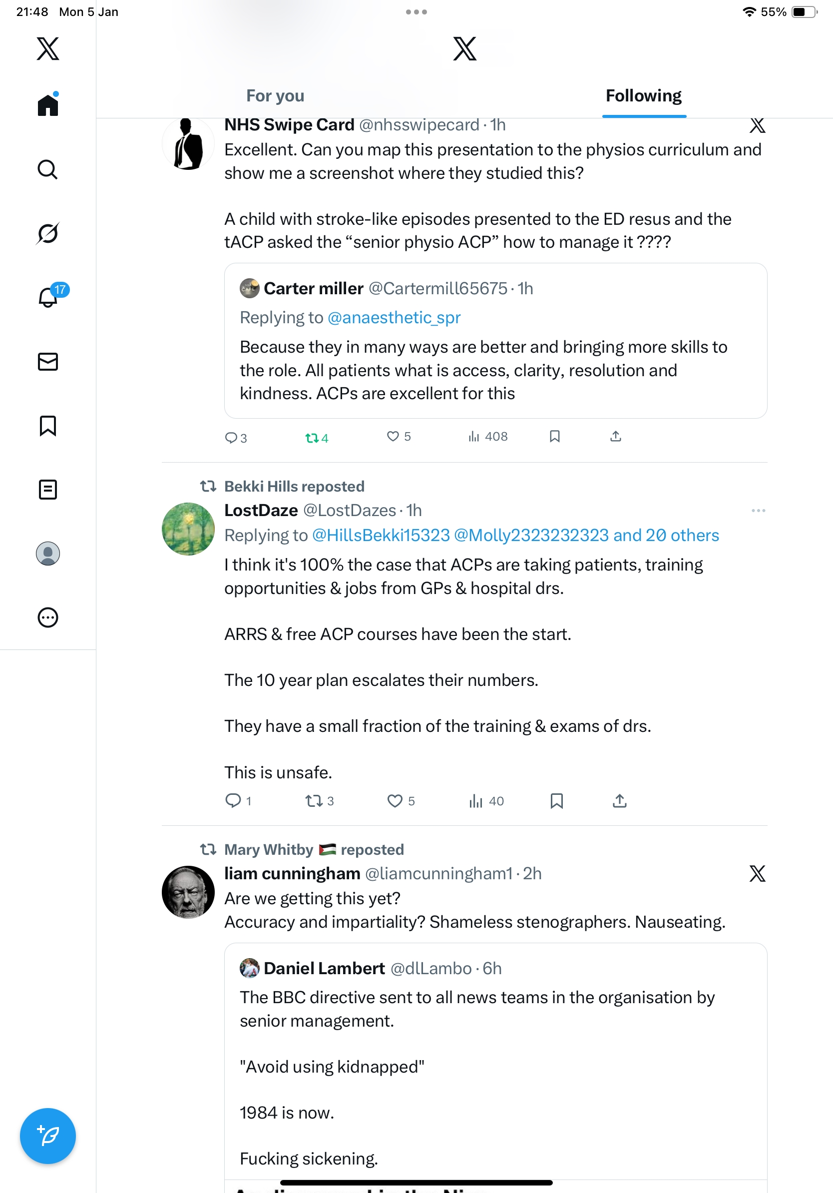Open liam cunningham's profile picture

click(188, 892)
